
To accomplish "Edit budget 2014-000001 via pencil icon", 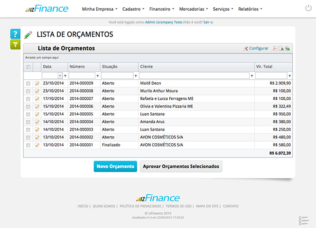I will click(37, 145).
